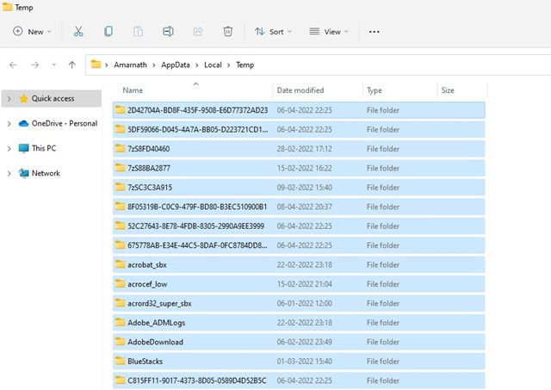Click chevron after AppData in breadcrumb
The image size is (551, 390).
click(197, 65)
